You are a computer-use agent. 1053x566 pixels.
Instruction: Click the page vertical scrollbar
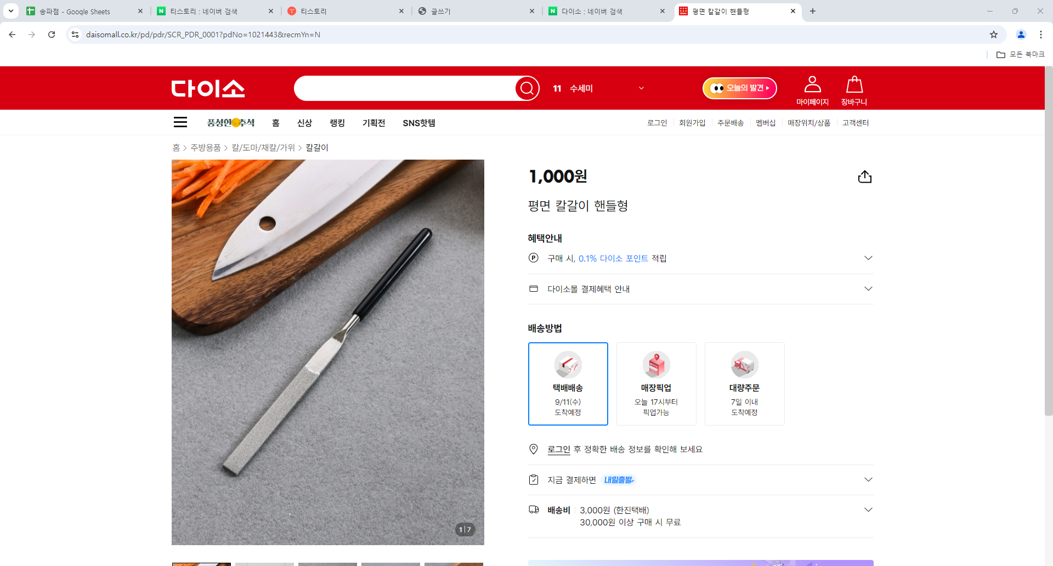(1049, 241)
